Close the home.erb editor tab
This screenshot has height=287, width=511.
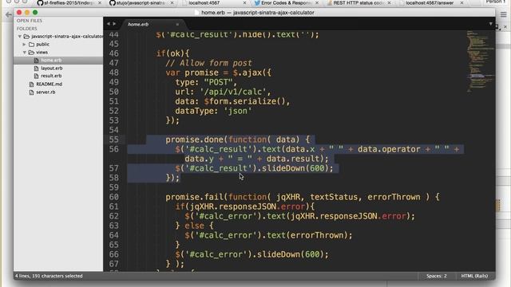point(177,25)
